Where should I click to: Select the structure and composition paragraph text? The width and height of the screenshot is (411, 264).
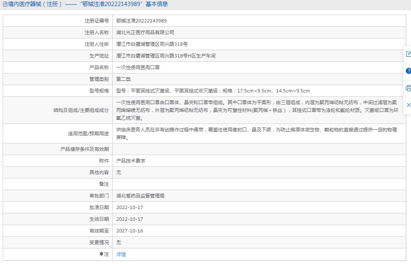click(258, 110)
